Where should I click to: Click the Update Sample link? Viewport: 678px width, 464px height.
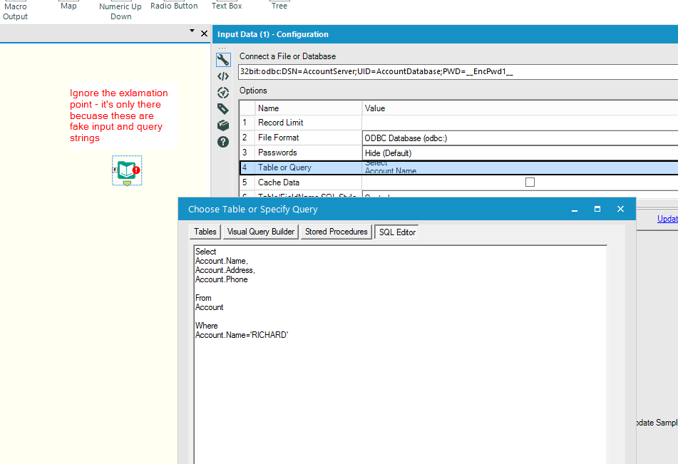(x=657, y=422)
